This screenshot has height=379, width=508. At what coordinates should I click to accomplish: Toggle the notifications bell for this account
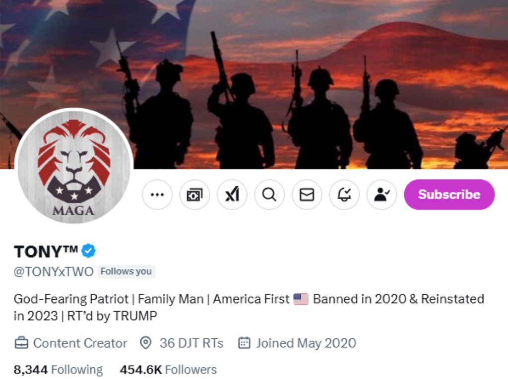point(344,195)
